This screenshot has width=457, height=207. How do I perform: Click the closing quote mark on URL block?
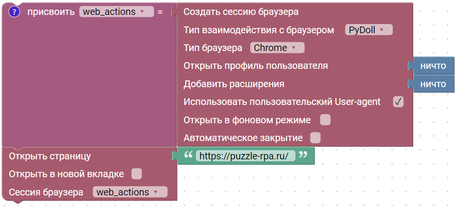point(303,155)
